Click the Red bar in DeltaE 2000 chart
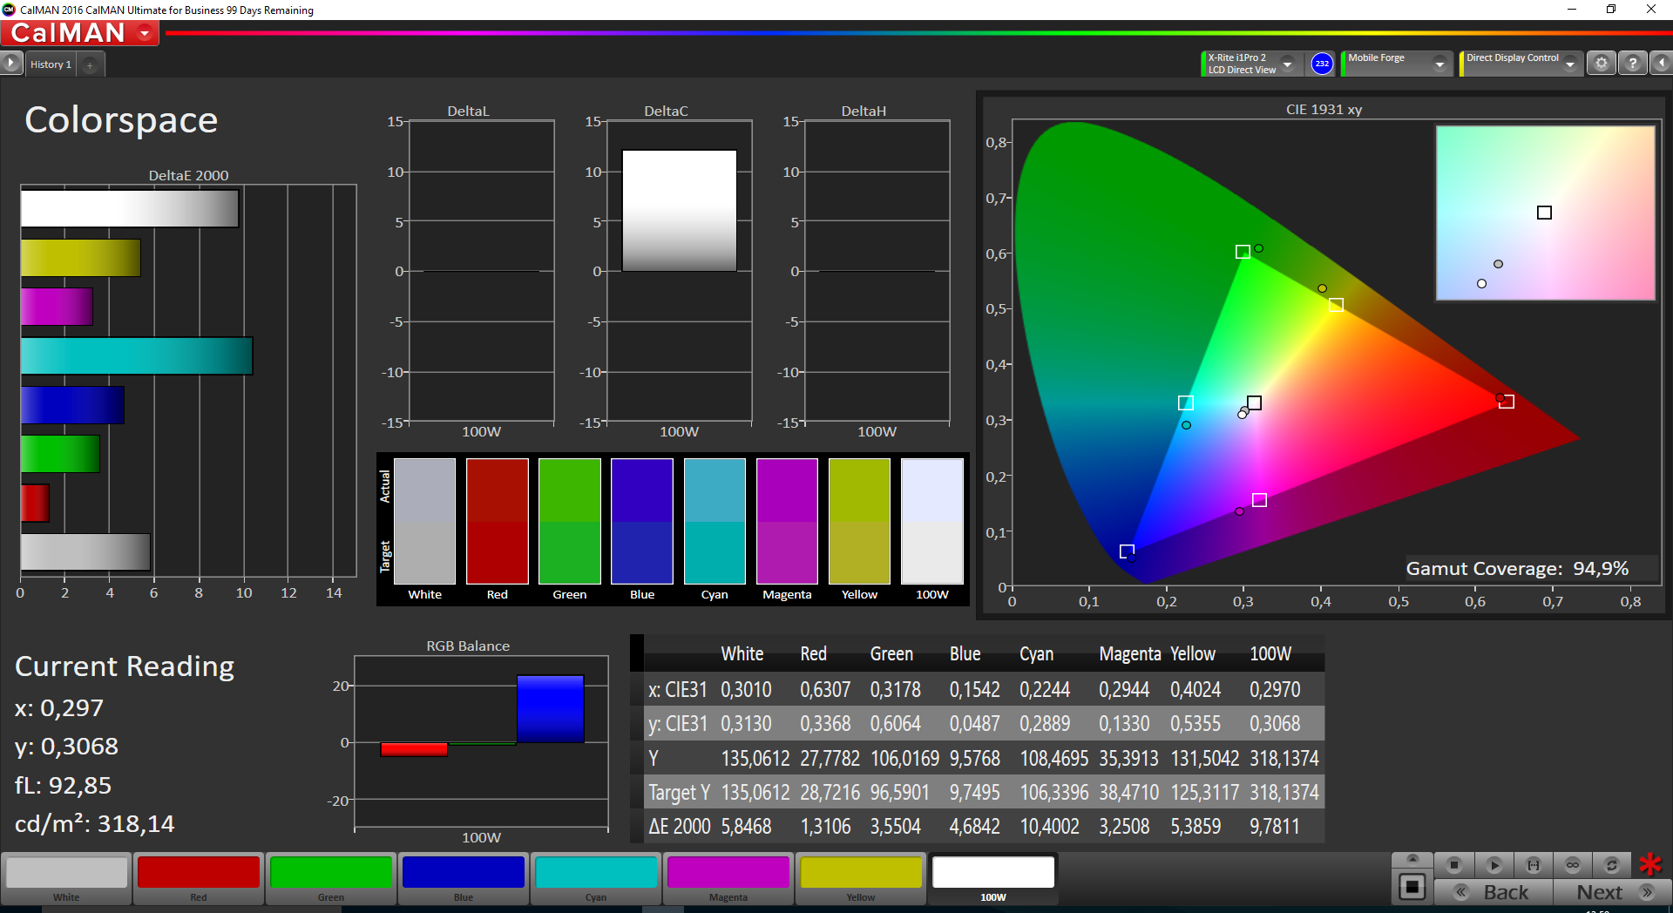Viewport: 1673px width, 913px height. tap(35, 504)
